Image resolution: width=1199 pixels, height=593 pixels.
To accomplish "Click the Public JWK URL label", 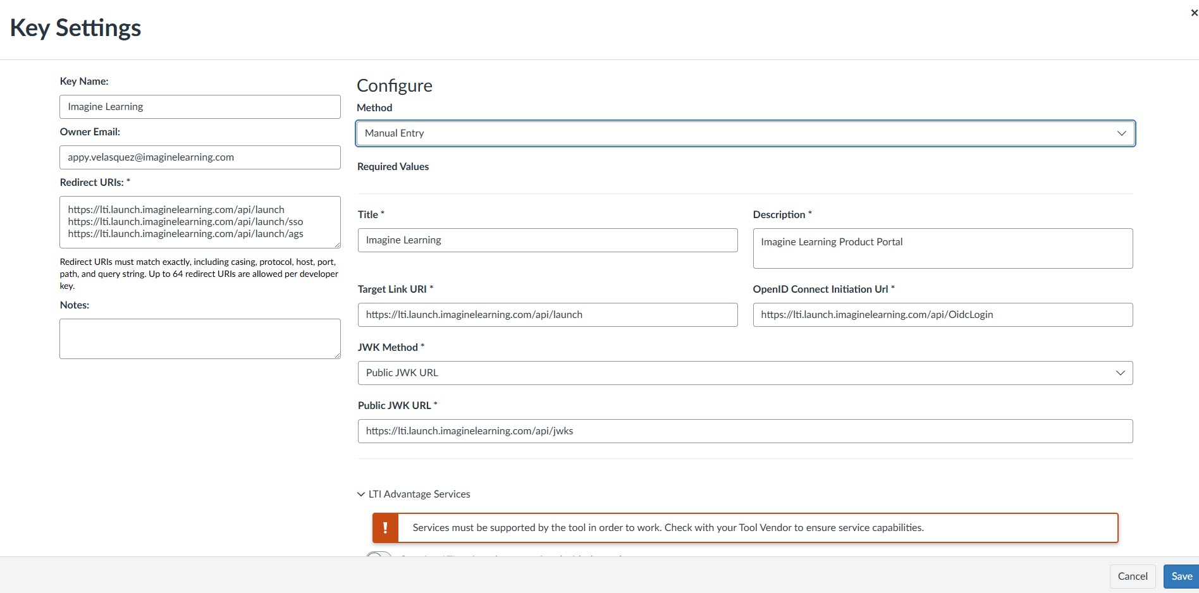I will (397, 405).
